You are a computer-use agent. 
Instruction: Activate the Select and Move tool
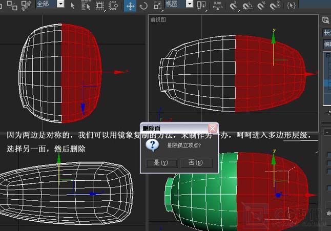click(130, 6)
